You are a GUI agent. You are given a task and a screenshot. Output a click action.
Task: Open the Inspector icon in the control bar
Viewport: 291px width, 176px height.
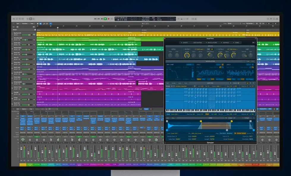(17, 19)
